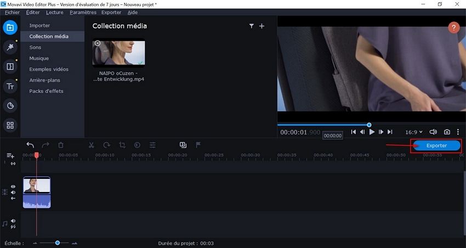
Task: Toggle player volume speaker
Action: (x=433, y=132)
